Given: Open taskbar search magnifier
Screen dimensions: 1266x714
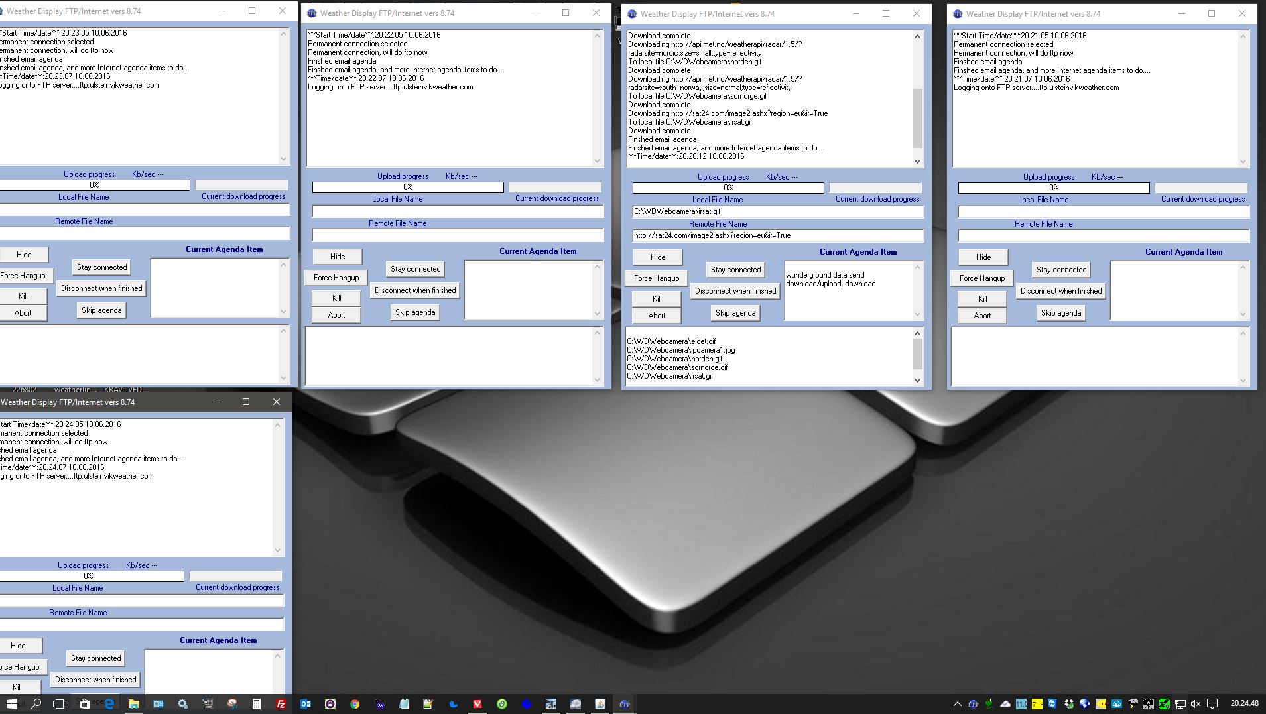Looking at the screenshot, I should click(36, 704).
